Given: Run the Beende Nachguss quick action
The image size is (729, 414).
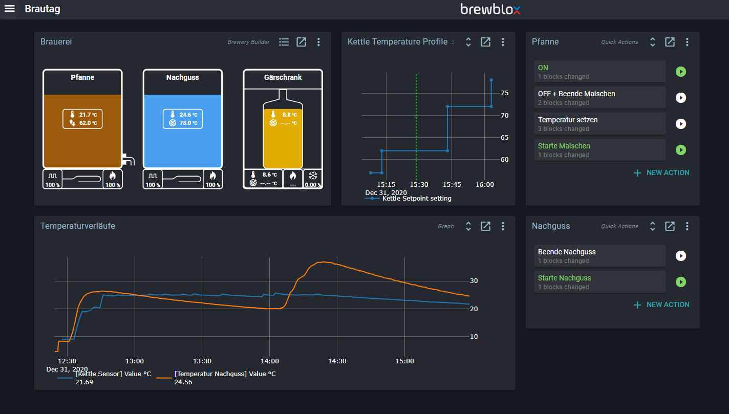Looking at the screenshot, I should click(x=680, y=256).
